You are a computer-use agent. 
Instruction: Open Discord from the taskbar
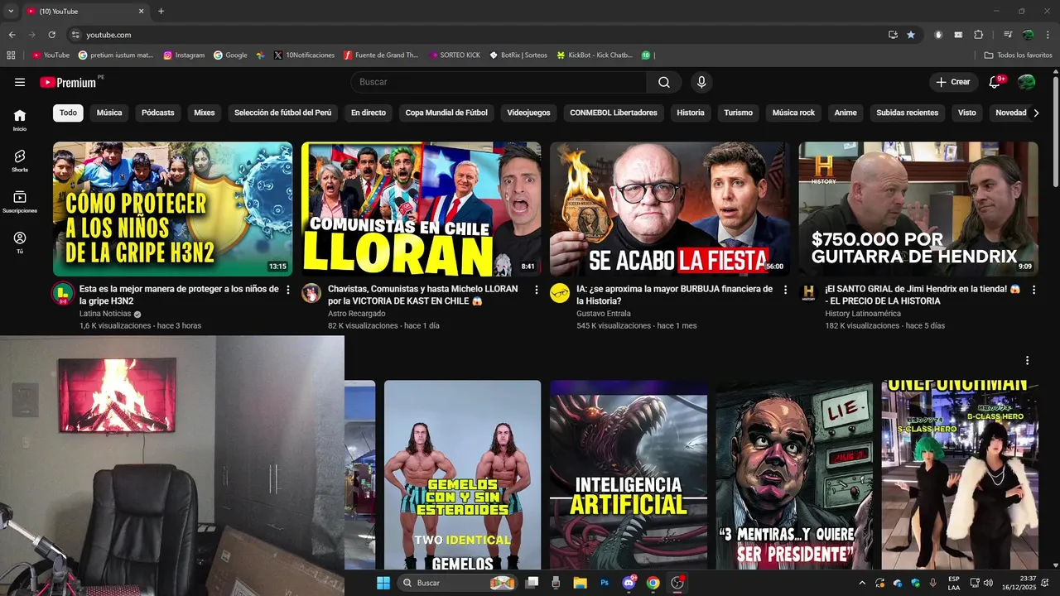click(x=629, y=583)
